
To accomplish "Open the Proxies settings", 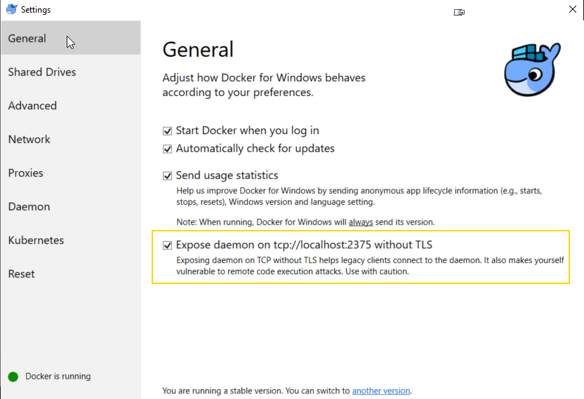I will [x=26, y=173].
